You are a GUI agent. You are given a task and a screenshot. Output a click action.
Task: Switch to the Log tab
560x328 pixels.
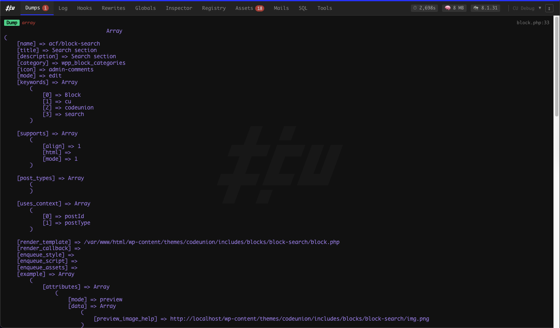(63, 8)
